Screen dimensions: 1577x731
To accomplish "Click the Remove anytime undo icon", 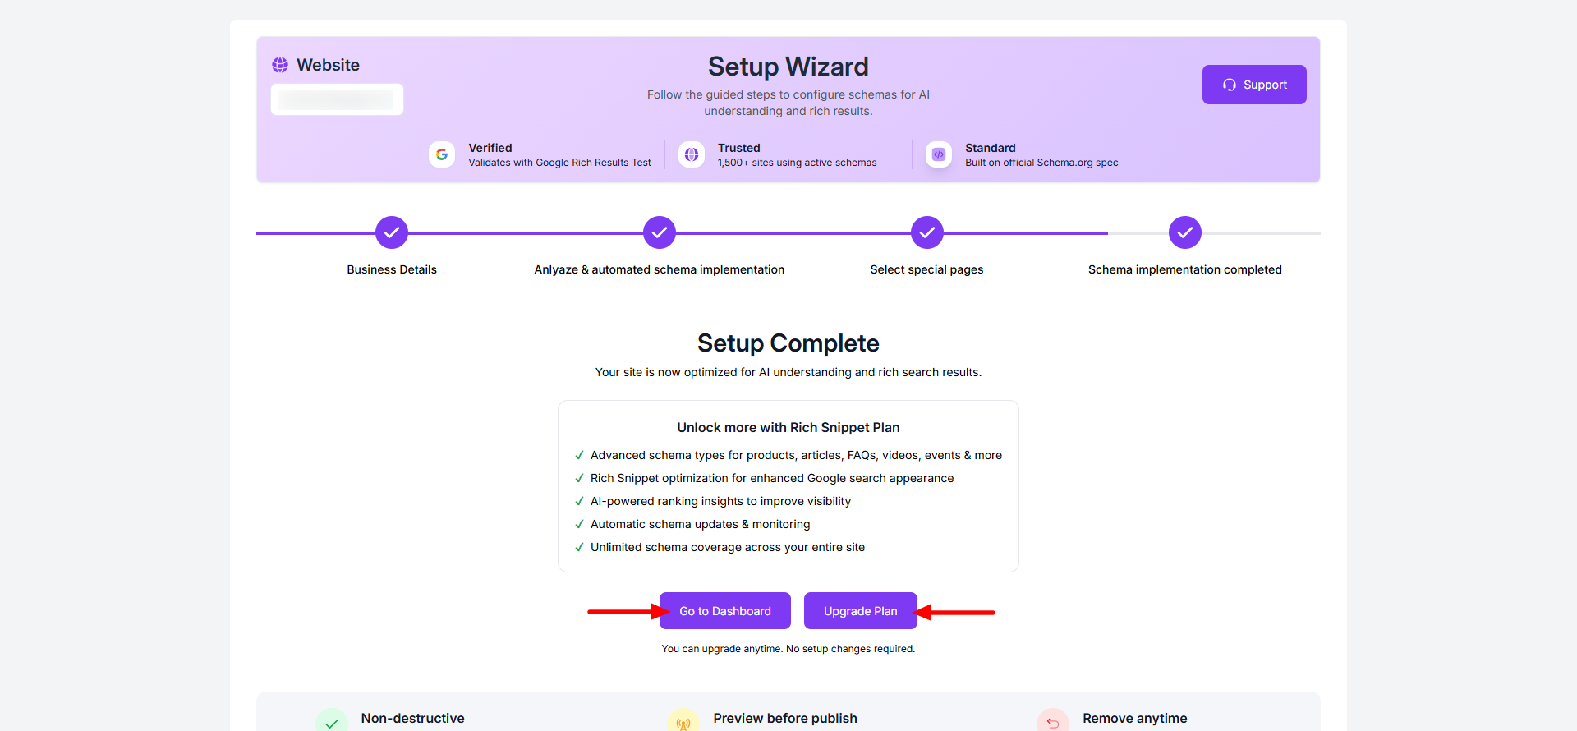I will pyautogui.click(x=1053, y=722).
